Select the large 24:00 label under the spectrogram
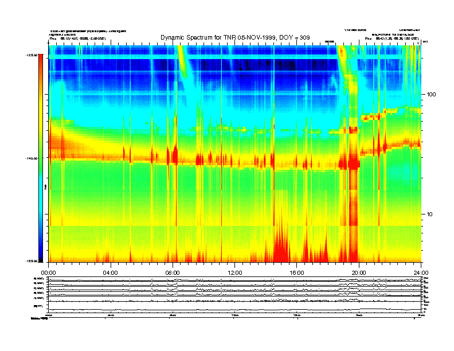This screenshot has height=351, width=454. tap(421, 273)
